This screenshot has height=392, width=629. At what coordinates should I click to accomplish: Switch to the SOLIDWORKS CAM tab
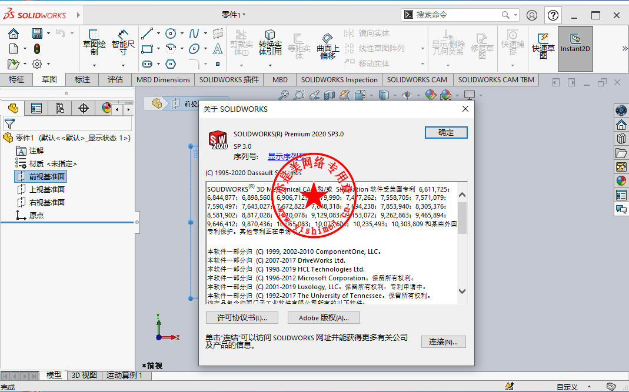[417, 80]
